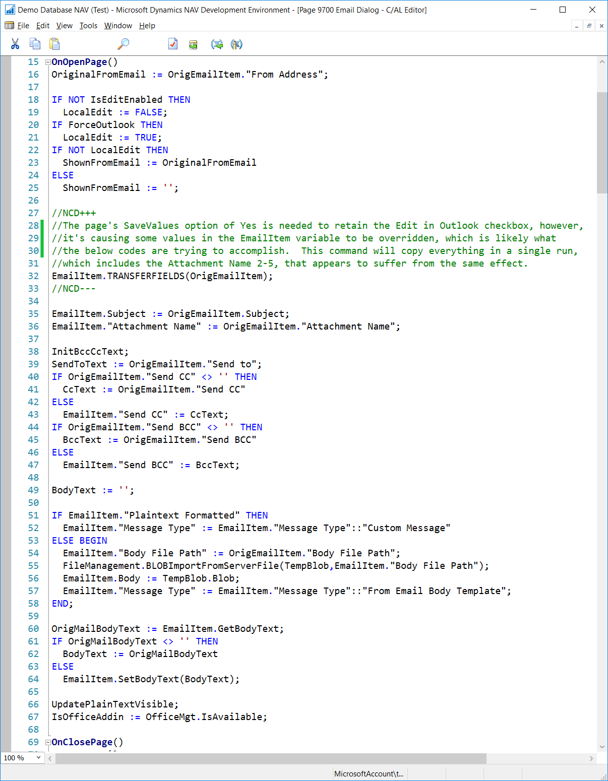
Task: Click the variable icon with pencil
Action: pos(236,44)
